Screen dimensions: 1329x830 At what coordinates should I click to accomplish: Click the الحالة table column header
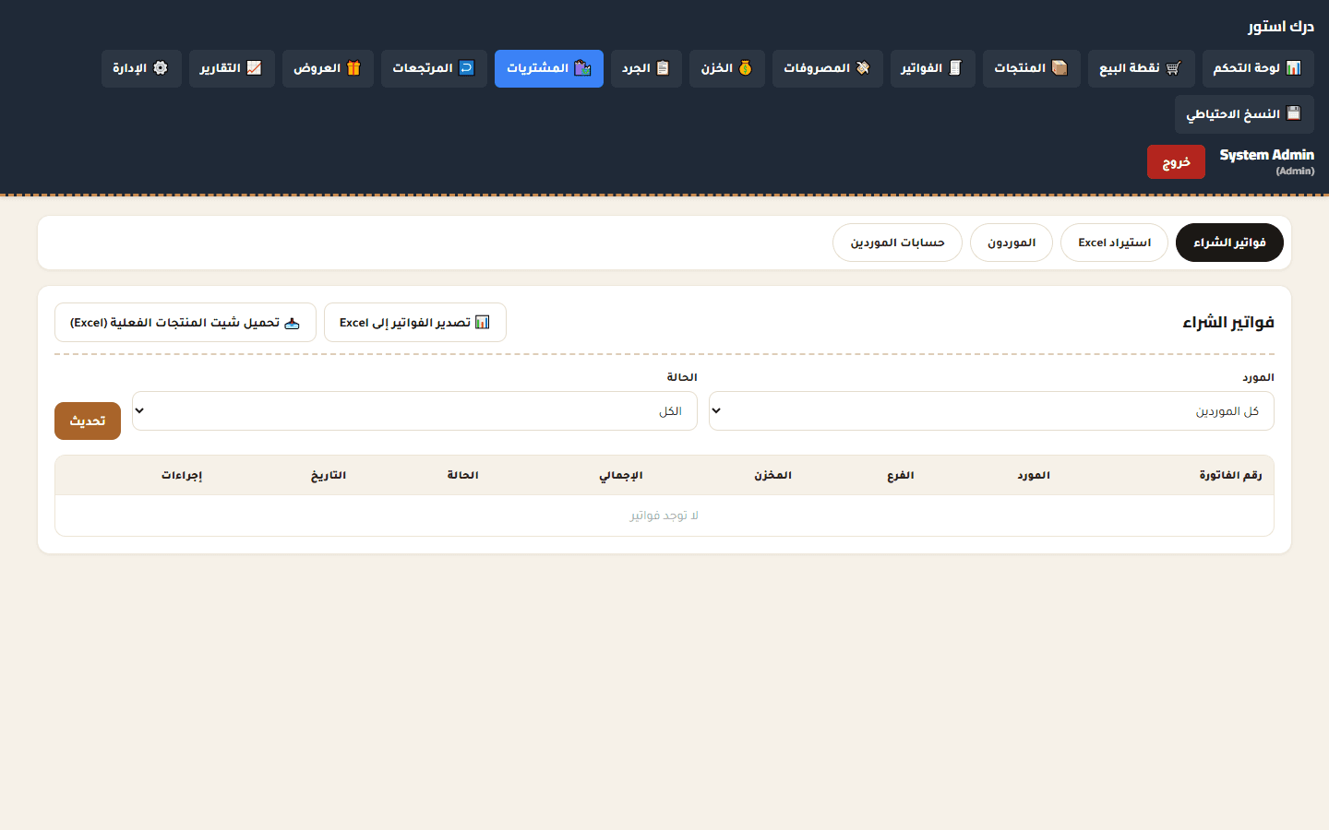463,475
